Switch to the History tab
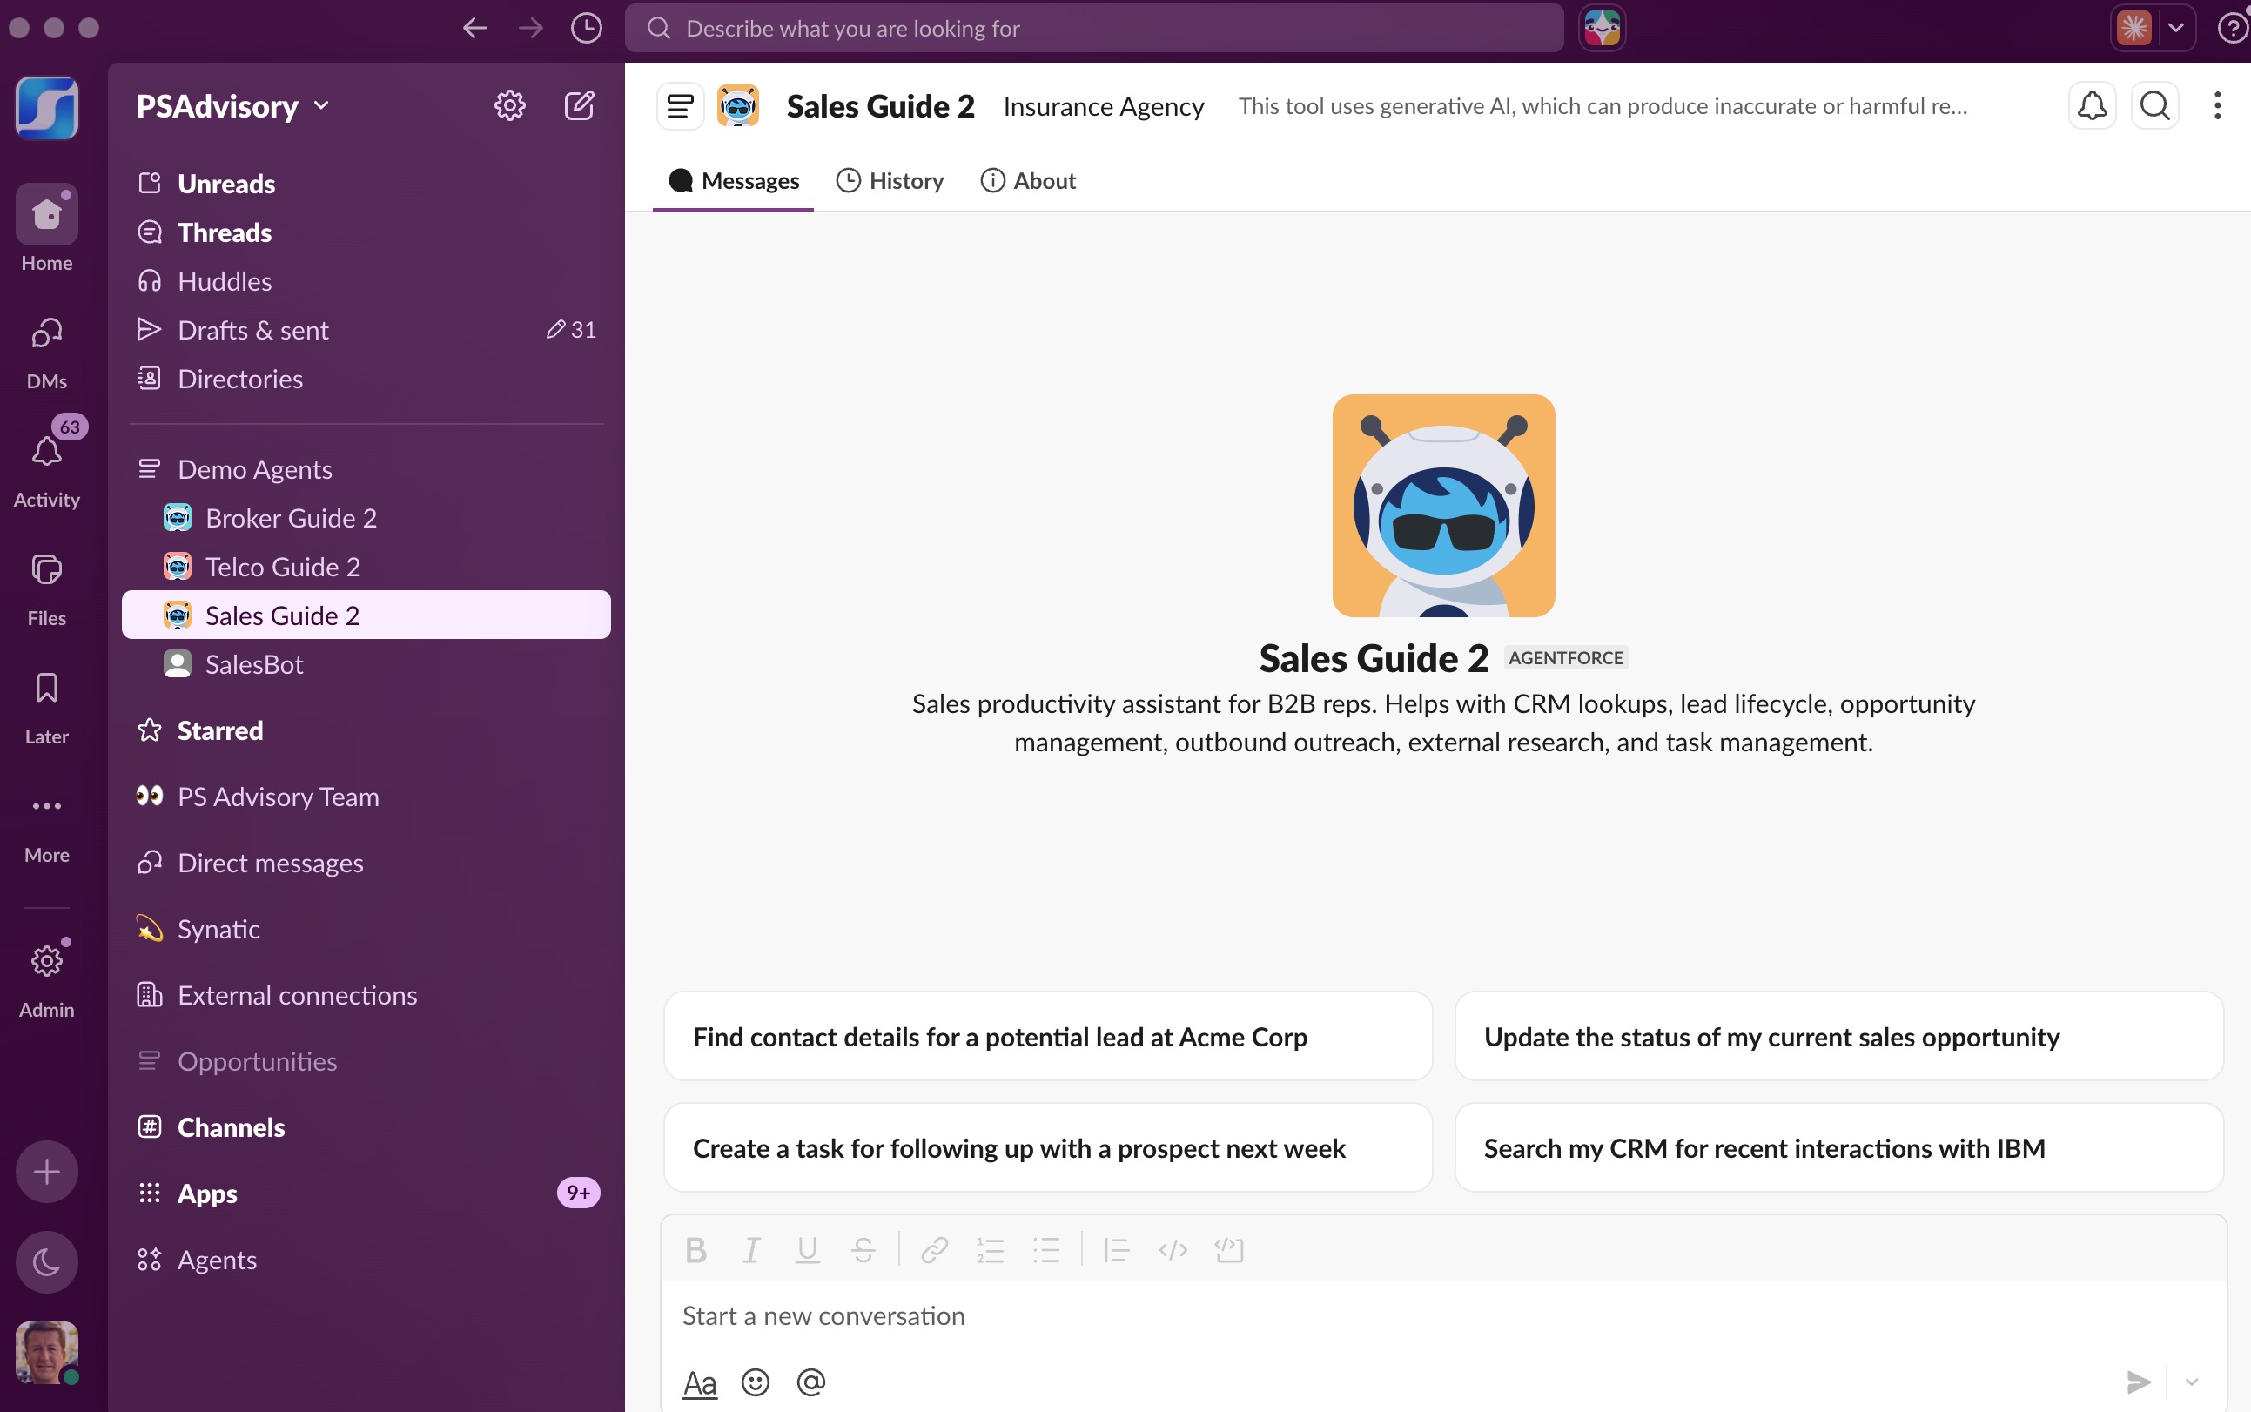Viewport: 2251px width, 1412px height. tap(890, 181)
